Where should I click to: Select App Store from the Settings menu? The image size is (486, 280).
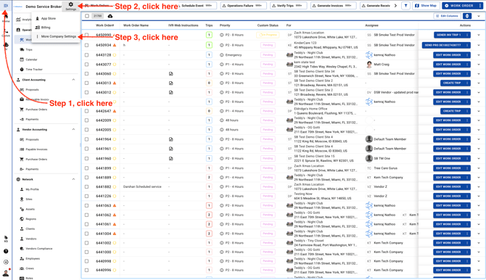click(x=56, y=18)
